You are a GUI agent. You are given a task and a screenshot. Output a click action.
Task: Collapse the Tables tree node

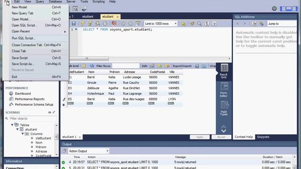click(x=12, y=125)
